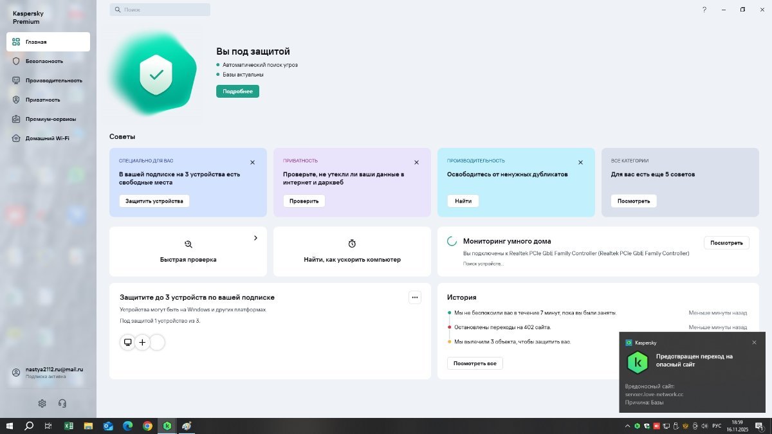Click the computer device icon under subscription
Screen dimensions: 772x434
[127, 342]
